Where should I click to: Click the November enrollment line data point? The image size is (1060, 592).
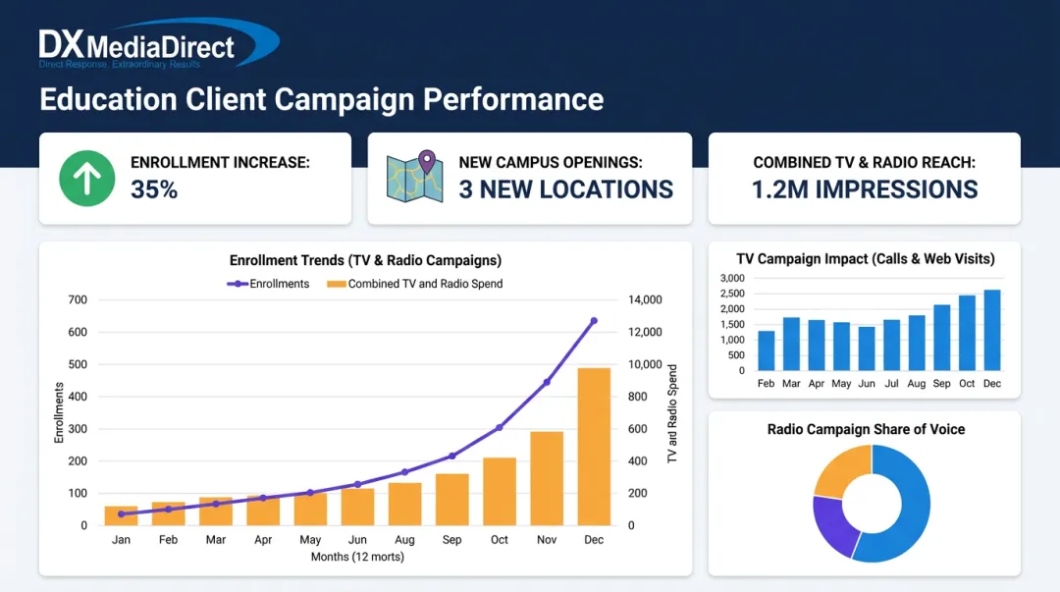tap(547, 382)
